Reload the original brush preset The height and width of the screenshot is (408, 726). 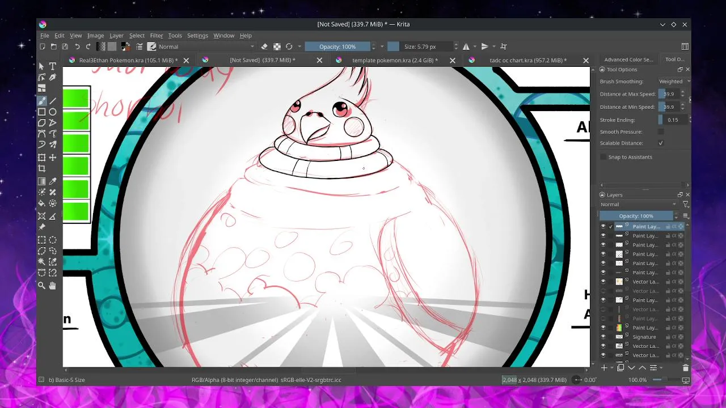(x=289, y=46)
